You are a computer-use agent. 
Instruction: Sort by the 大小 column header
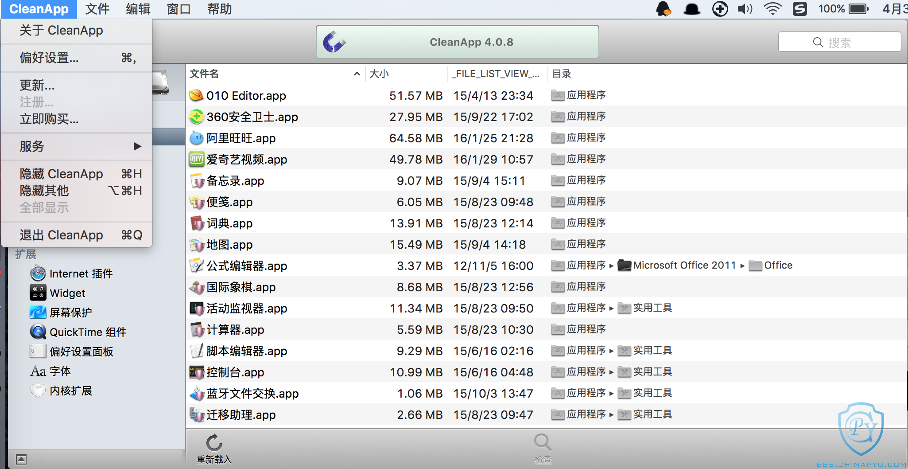pyautogui.click(x=406, y=74)
